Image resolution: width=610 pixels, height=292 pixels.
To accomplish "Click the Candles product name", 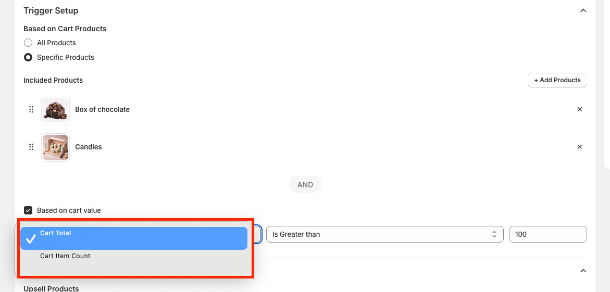I will [89, 147].
